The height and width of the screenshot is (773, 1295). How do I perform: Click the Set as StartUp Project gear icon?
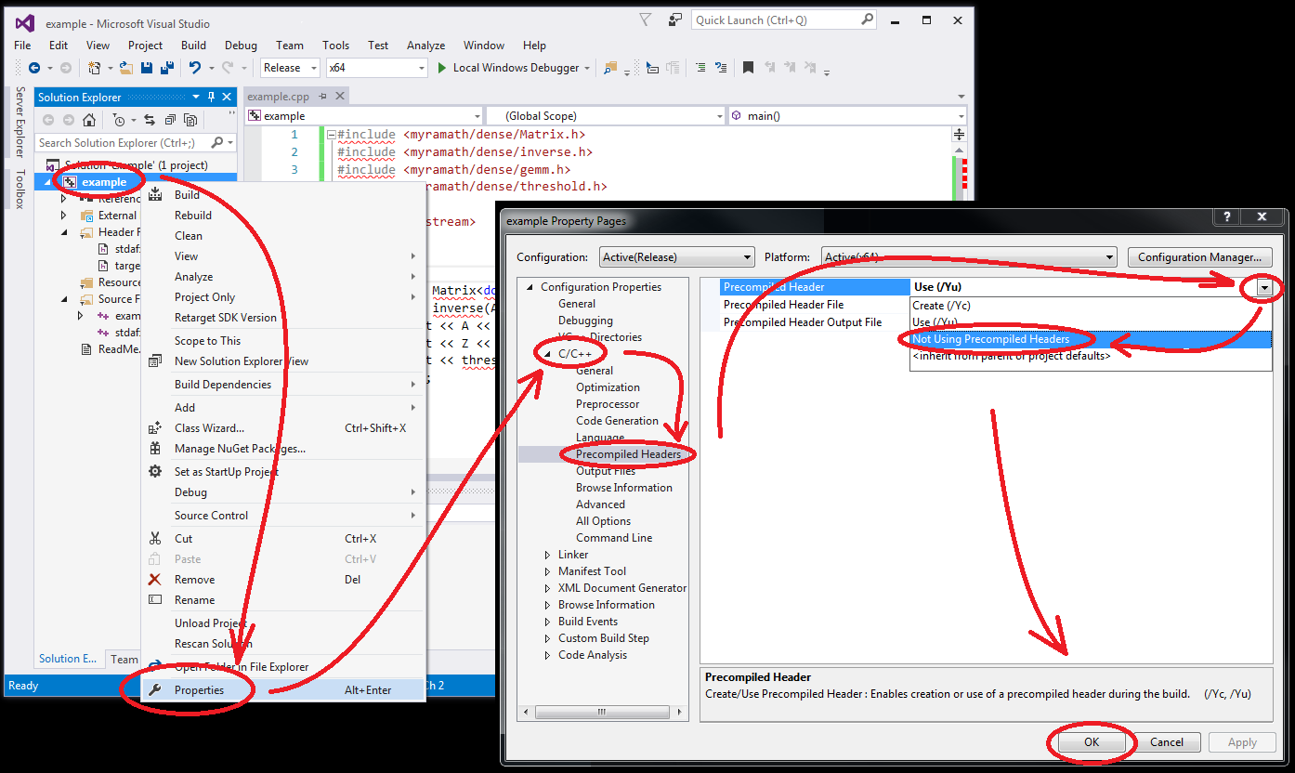155,471
